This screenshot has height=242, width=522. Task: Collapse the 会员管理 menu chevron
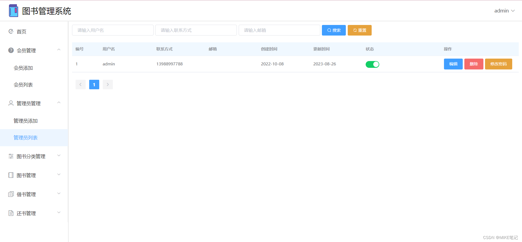tap(59, 50)
